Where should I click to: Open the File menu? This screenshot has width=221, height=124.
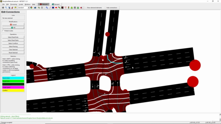(x=3, y=4)
